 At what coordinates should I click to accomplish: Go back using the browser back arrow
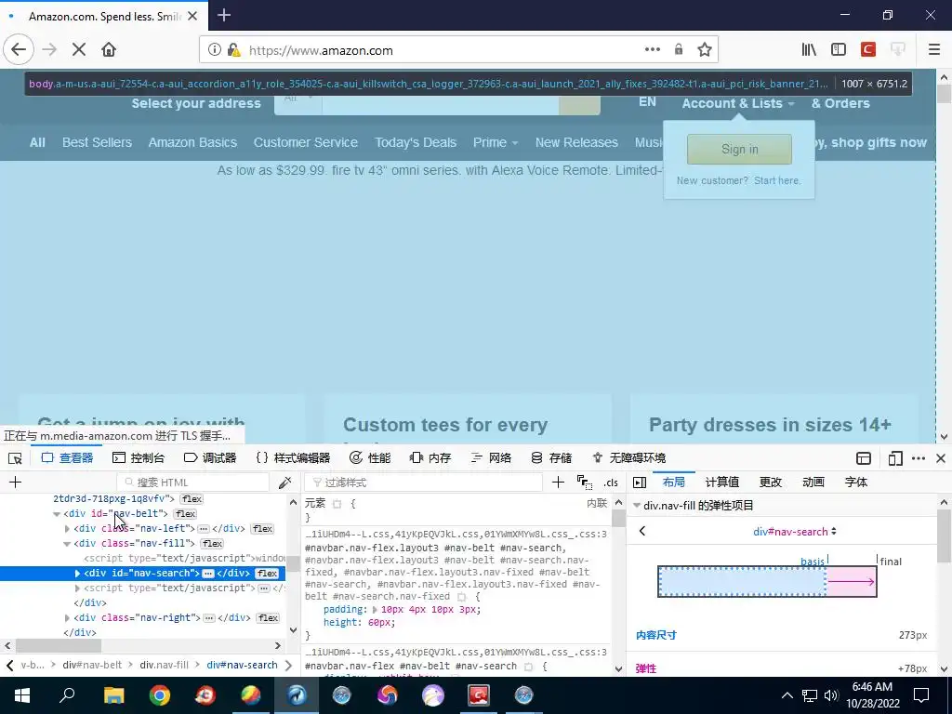point(19,49)
